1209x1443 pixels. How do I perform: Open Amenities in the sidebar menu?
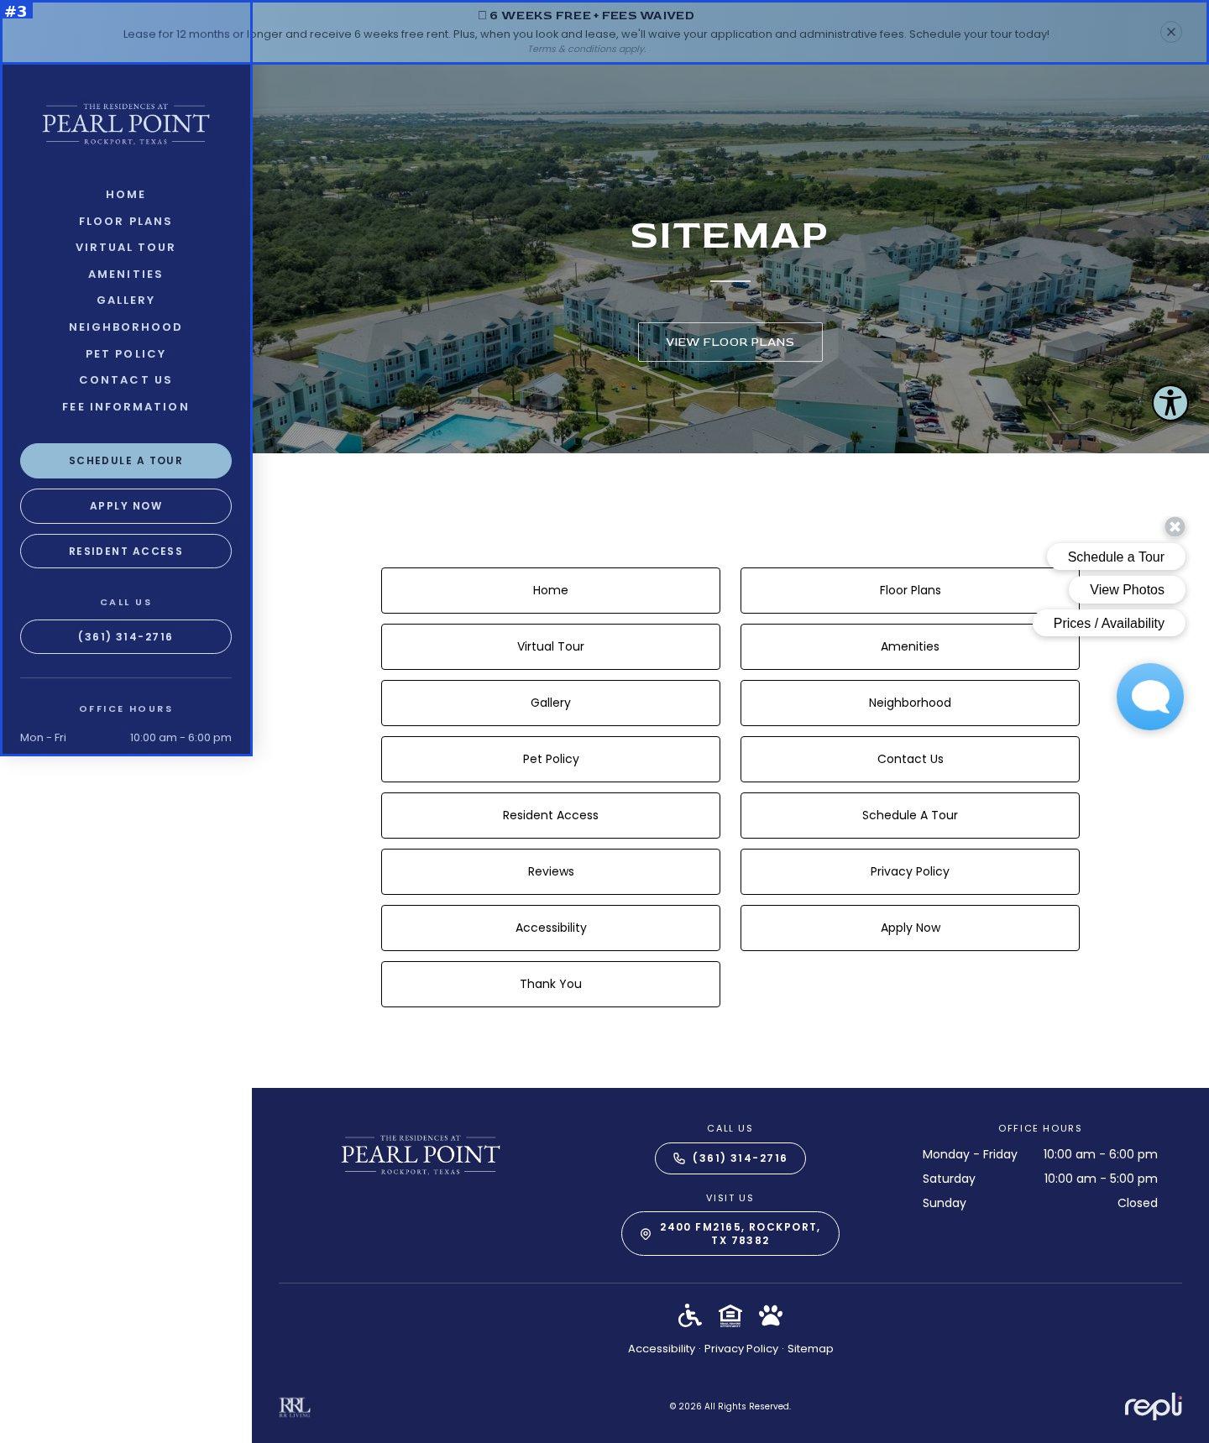(126, 274)
